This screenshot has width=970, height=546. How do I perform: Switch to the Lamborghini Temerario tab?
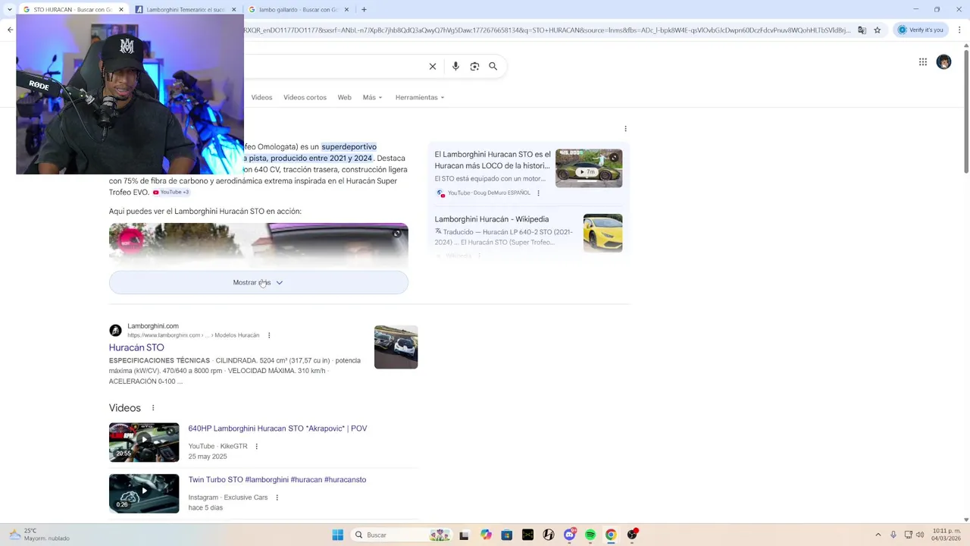click(x=186, y=10)
